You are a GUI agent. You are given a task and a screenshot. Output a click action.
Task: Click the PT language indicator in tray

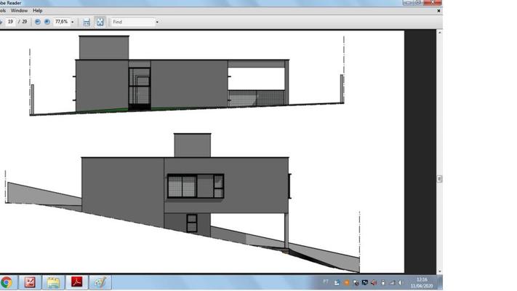point(326,282)
